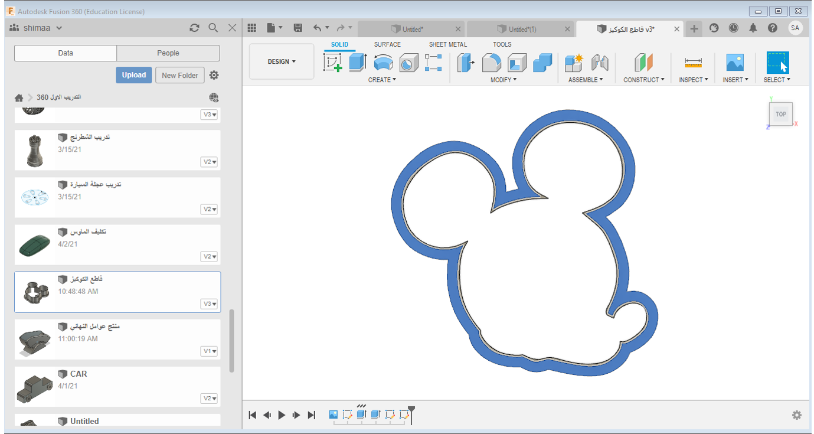Expand the CREATE menu
This screenshot has width=814, height=434.
(382, 80)
